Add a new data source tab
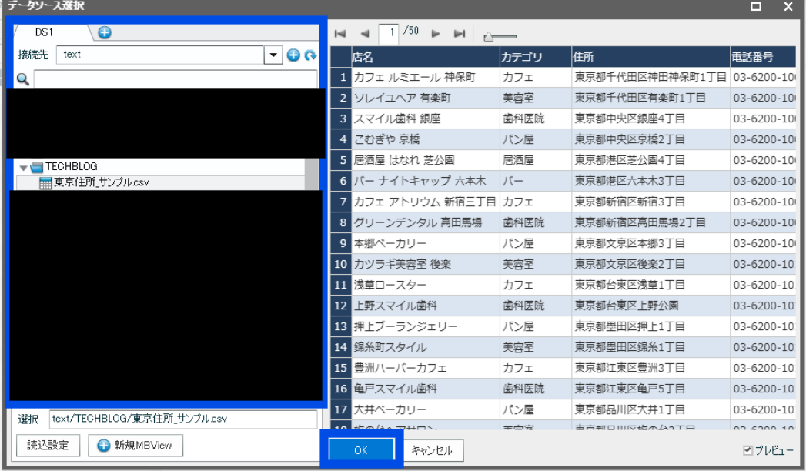This screenshot has height=471, width=806. pyautogui.click(x=105, y=32)
